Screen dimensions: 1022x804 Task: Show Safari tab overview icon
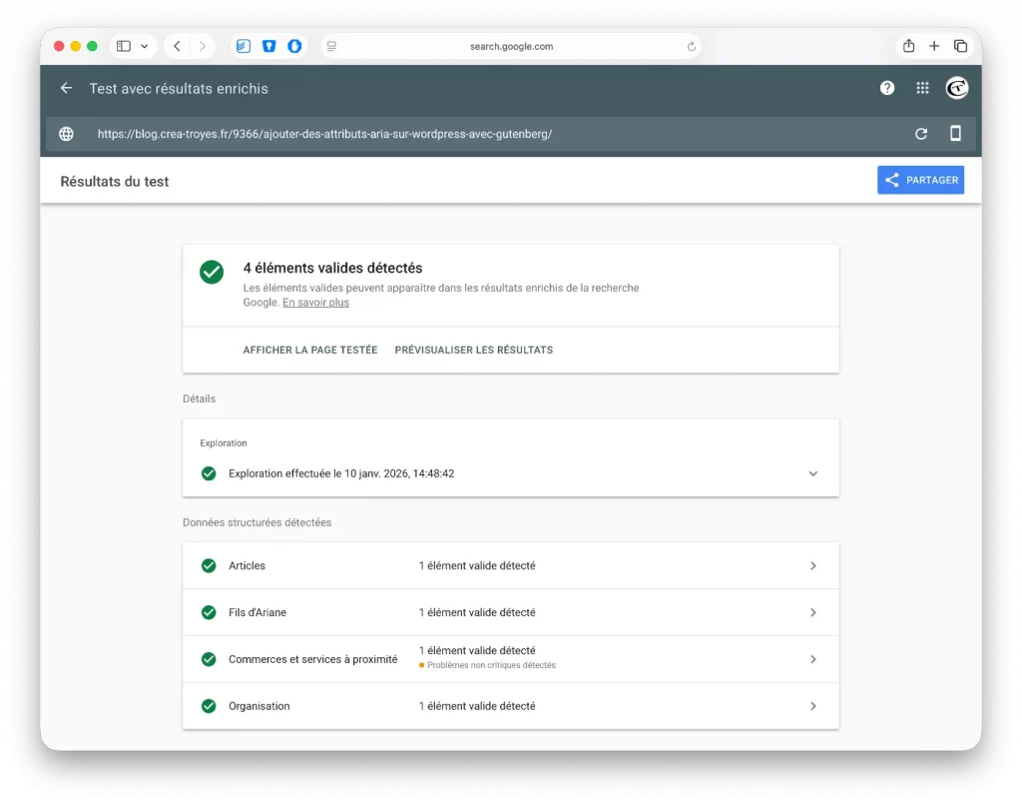(x=960, y=46)
